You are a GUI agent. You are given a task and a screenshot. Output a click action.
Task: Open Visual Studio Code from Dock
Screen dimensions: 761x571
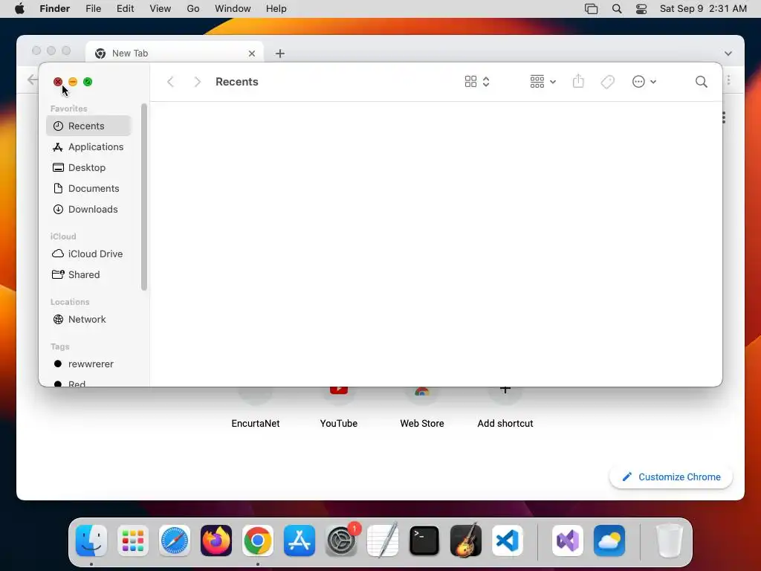pyautogui.click(x=507, y=541)
